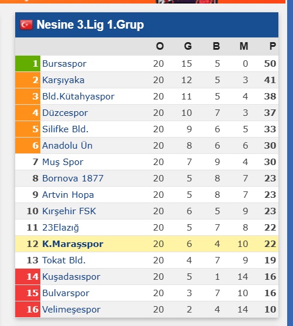Select Kuşadasıspor team name
Viewport: 293px width, 326px height.
pos(71,277)
